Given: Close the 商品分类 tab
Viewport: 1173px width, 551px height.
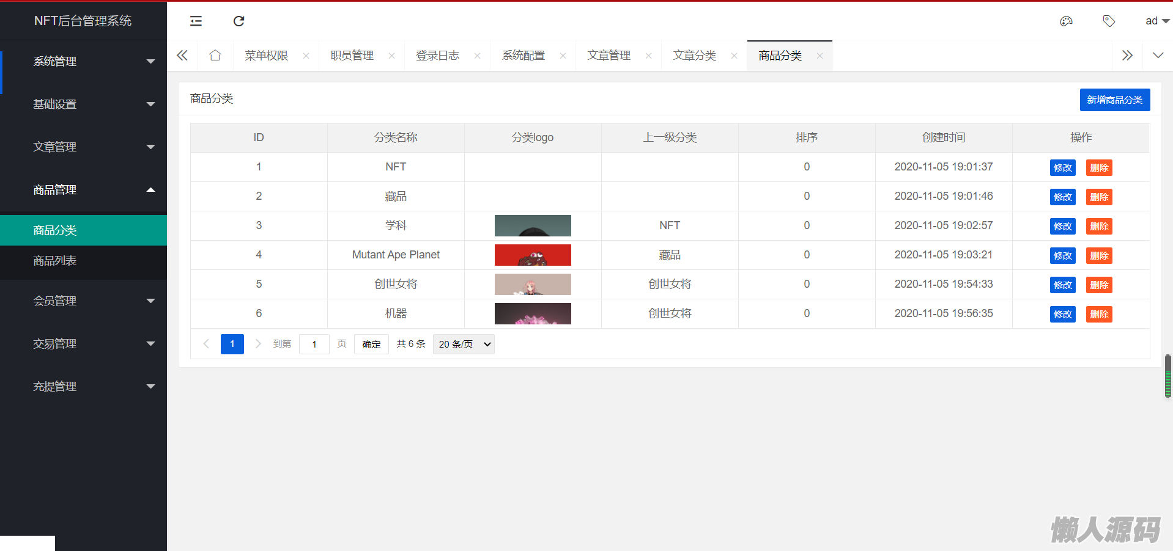Looking at the screenshot, I should coord(820,56).
